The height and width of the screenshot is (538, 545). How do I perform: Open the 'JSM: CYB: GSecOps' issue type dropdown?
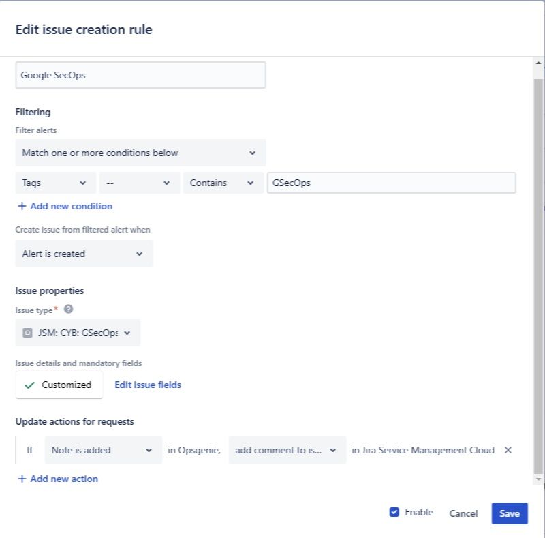78,333
